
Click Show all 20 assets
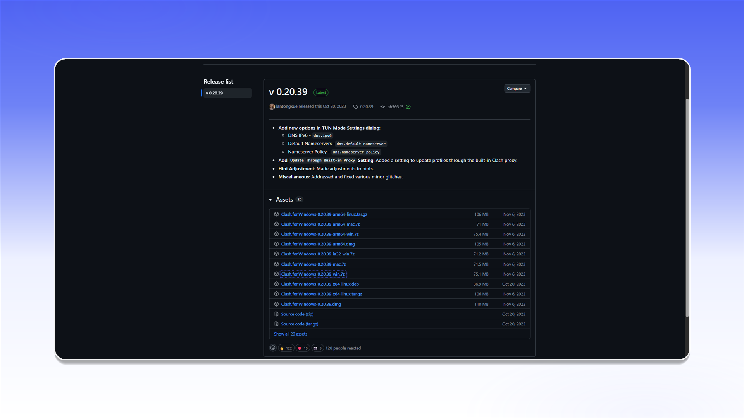tap(290, 334)
